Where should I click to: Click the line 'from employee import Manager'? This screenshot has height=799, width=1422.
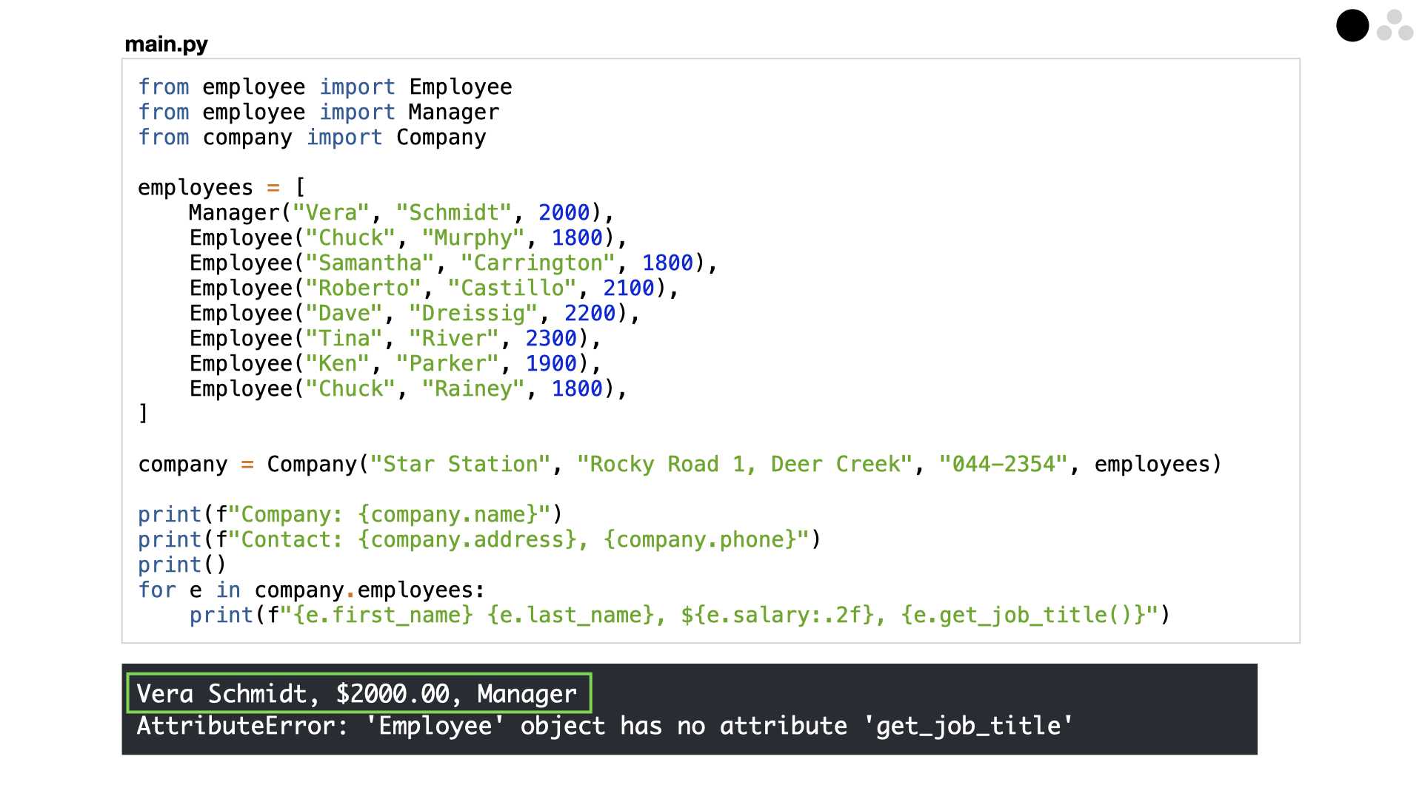(318, 112)
